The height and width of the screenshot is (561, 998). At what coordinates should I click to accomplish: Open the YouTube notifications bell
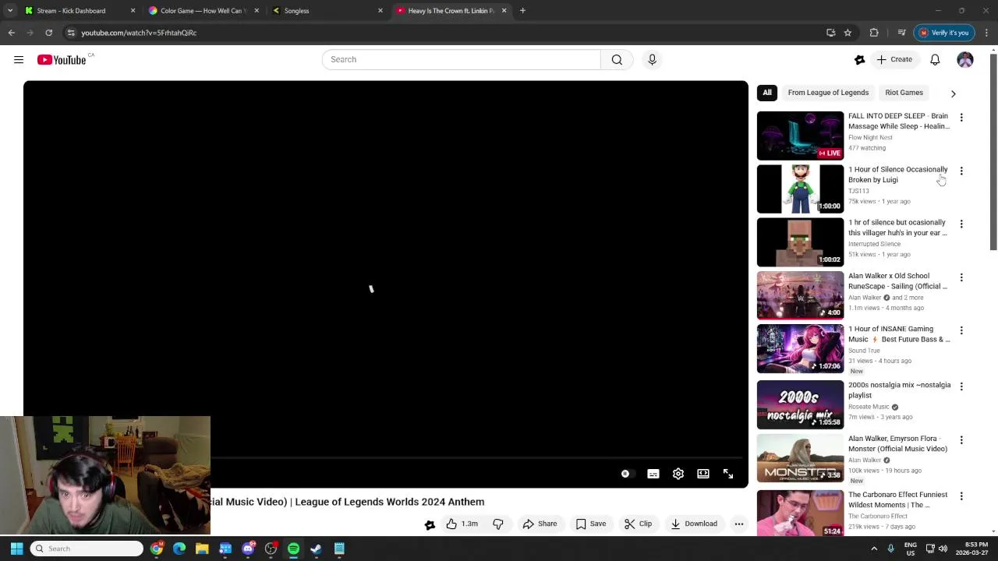tap(935, 59)
